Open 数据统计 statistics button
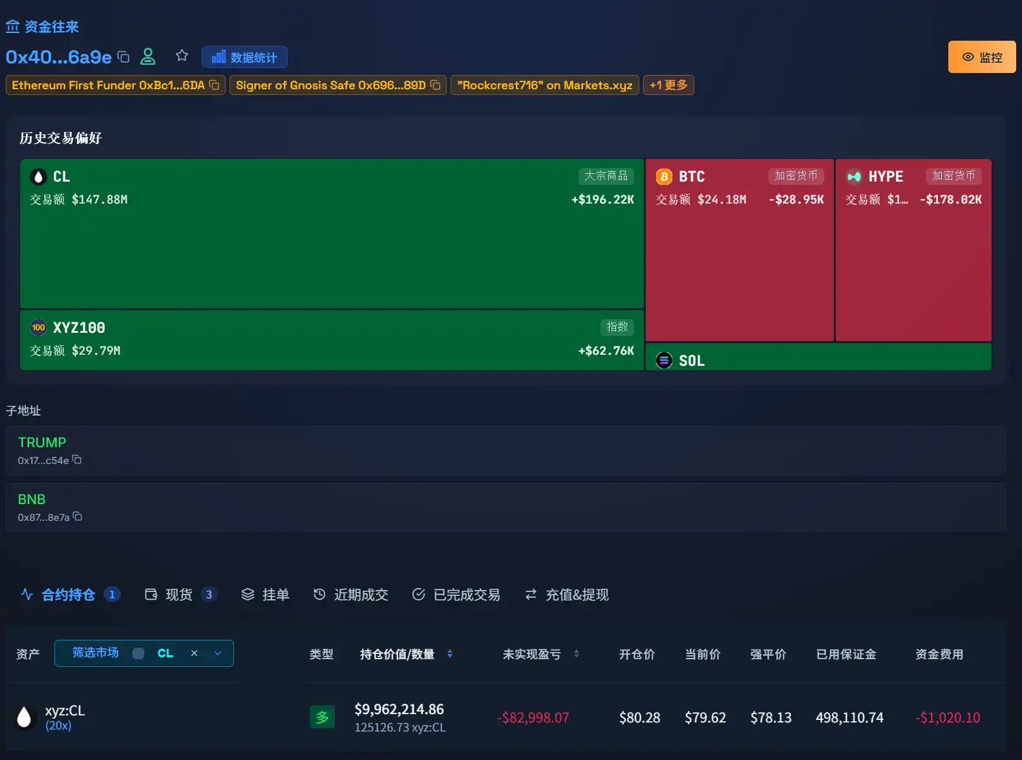The image size is (1022, 760). click(244, 57)
